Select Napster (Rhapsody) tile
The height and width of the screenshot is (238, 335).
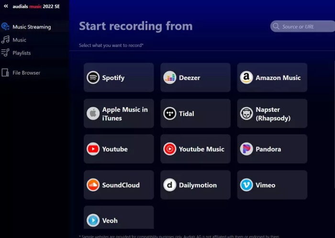pos(272,113)
